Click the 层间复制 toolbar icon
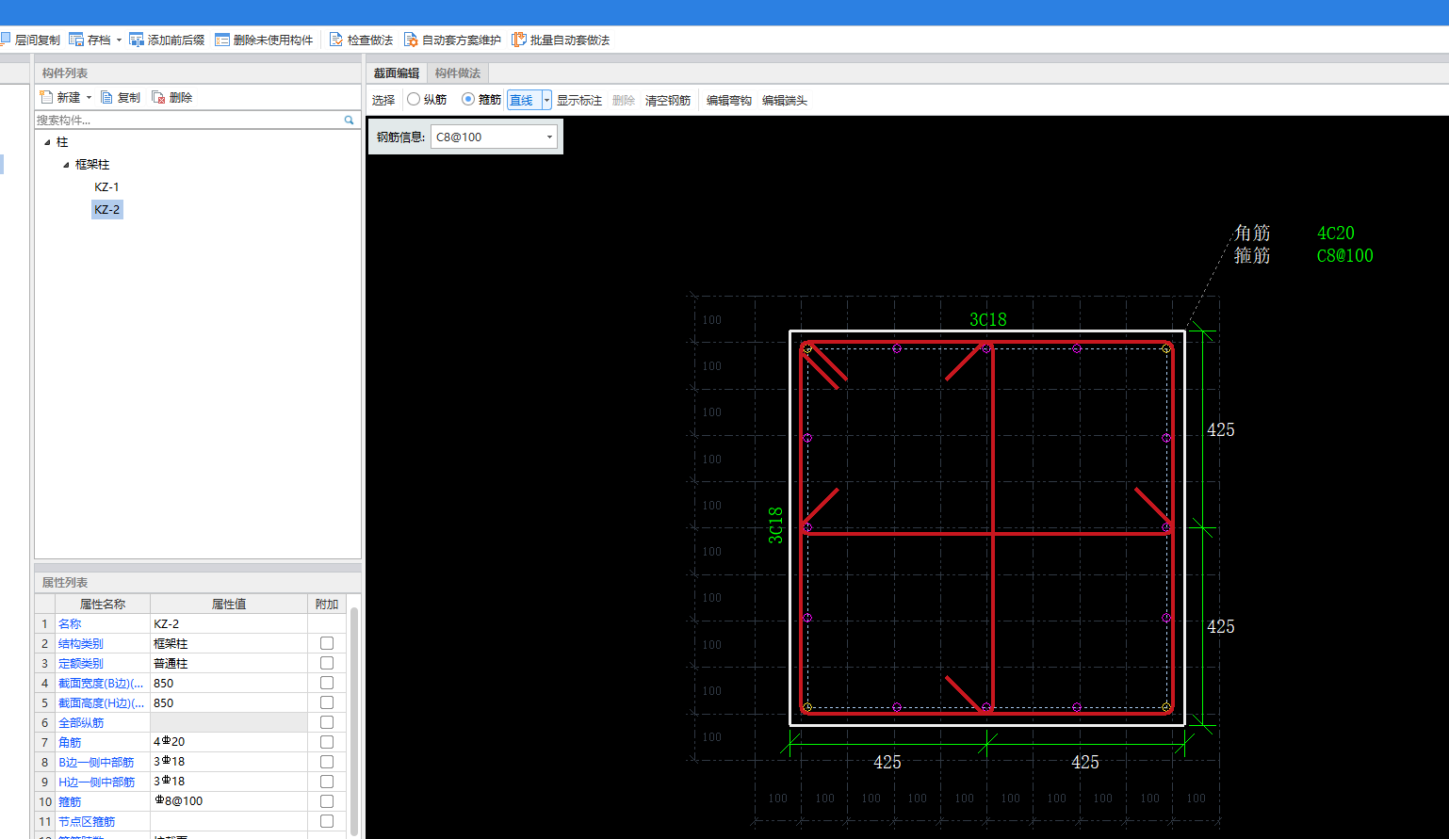Viewport: 1449px width, 839px height. pyautogui.click(x=5, y=40)
